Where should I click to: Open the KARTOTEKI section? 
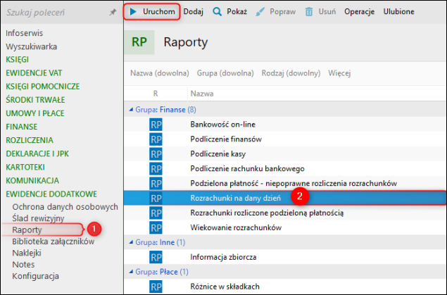[25, 167]
